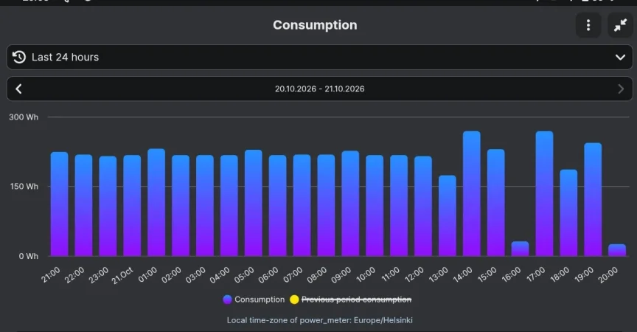Screen dimensions: 637x332
Task: Click the bar for 02:00
Action: [181, 206]
